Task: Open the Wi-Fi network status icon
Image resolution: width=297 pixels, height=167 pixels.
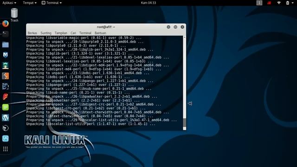Action: coord(279,3)
